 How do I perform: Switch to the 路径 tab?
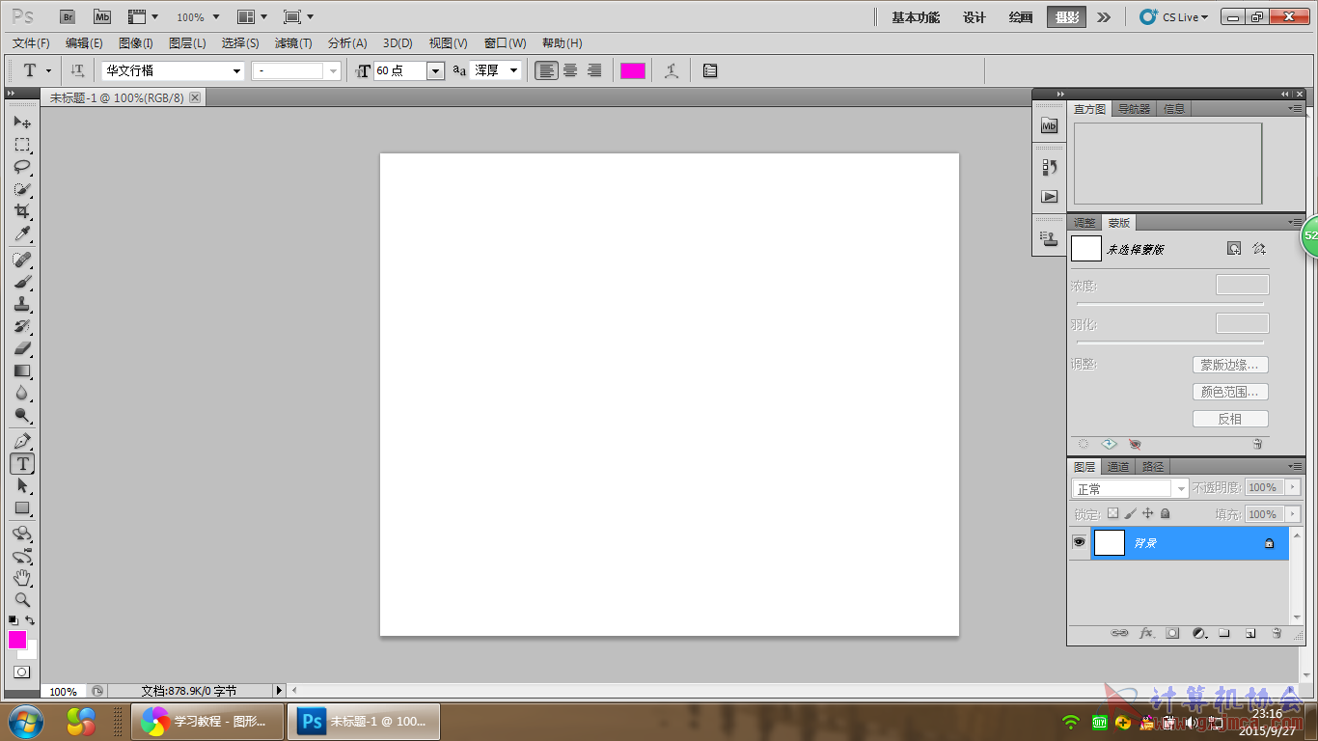[x=1153, y=467]
